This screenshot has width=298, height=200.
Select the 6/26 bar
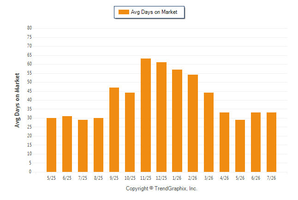pyautogui.click(x=256, y=142)
